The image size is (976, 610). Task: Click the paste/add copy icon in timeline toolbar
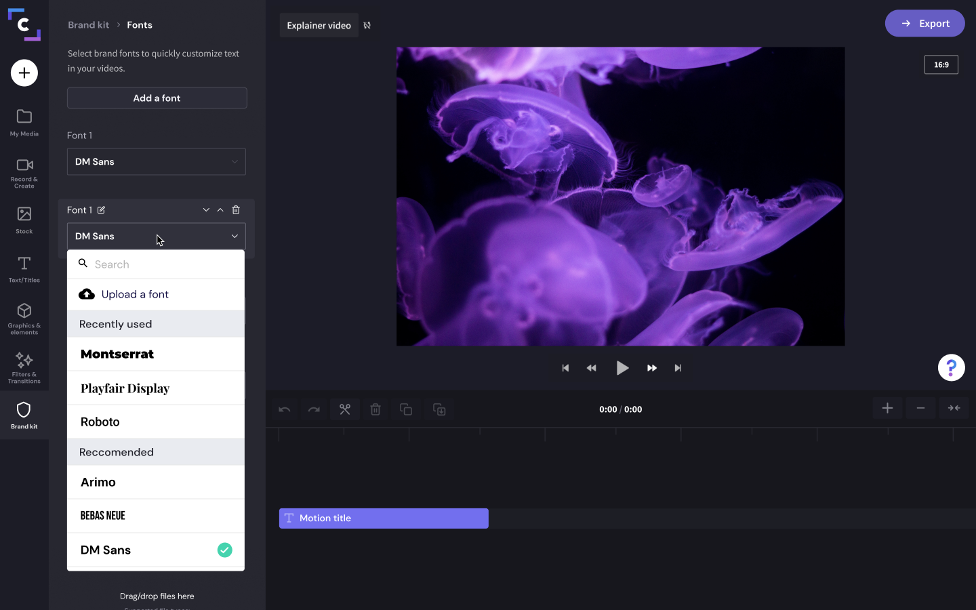point(439,409)
